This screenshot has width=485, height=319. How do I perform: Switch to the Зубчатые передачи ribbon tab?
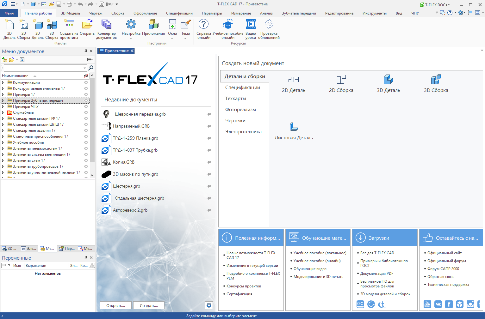click(x=299, y=13)
